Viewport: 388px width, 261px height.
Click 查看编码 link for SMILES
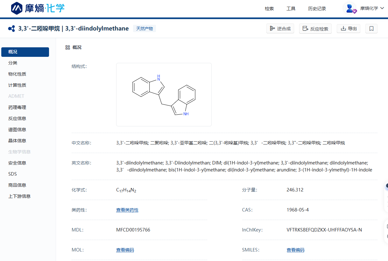click(295, 250)
